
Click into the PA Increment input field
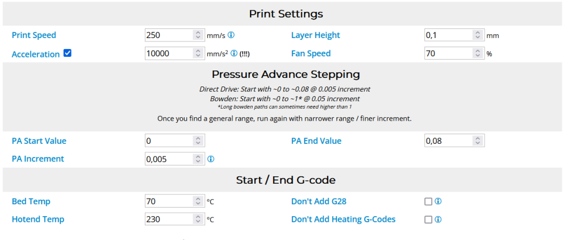click(169, 159)
